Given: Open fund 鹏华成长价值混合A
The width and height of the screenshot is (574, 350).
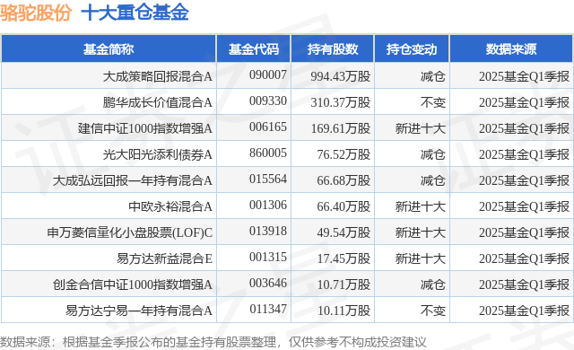Looking at the screenshot, I should pos(158,102).
